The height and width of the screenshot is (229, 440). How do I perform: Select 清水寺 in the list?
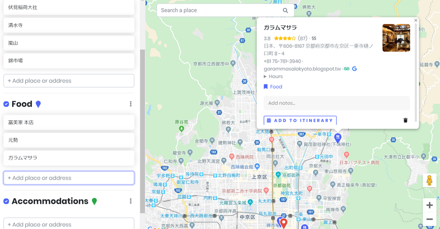pos(69,25)
